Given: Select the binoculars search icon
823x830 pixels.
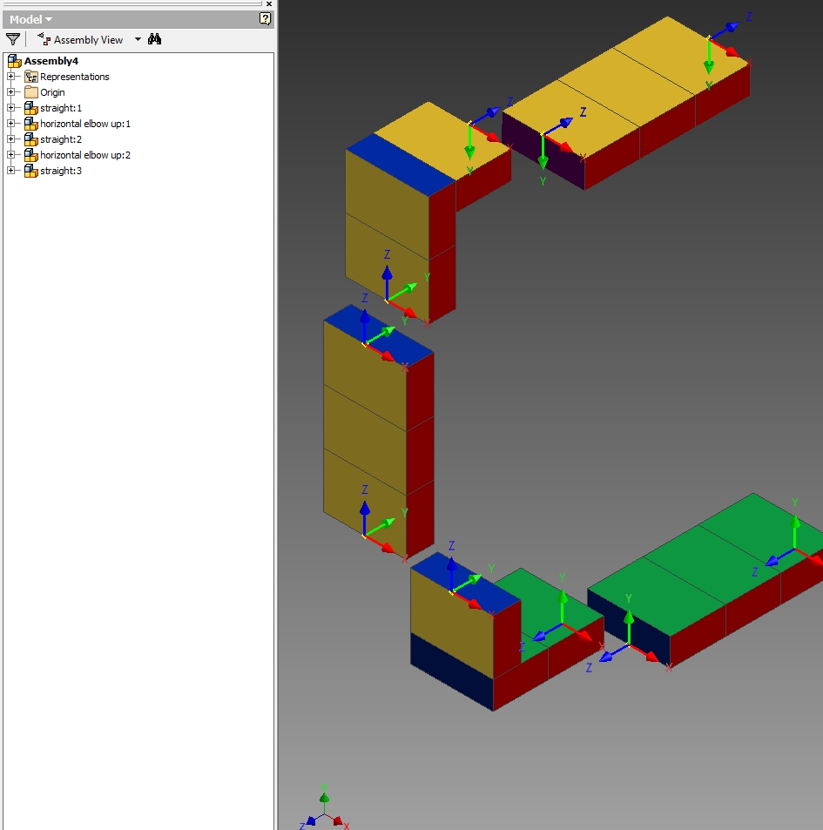Looking at the screenshot, I should [x=155, y=39].
